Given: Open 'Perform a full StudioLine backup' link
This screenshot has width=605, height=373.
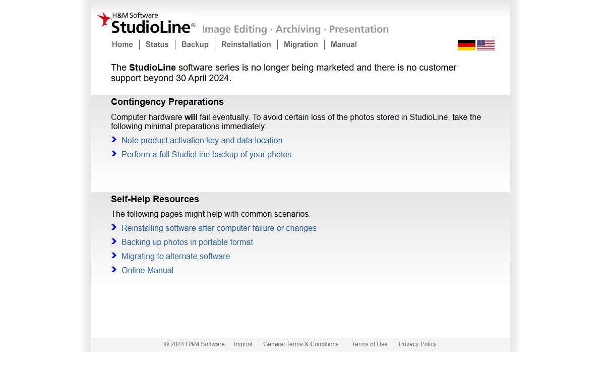Looking at the screenshot, I should point(206,154).
